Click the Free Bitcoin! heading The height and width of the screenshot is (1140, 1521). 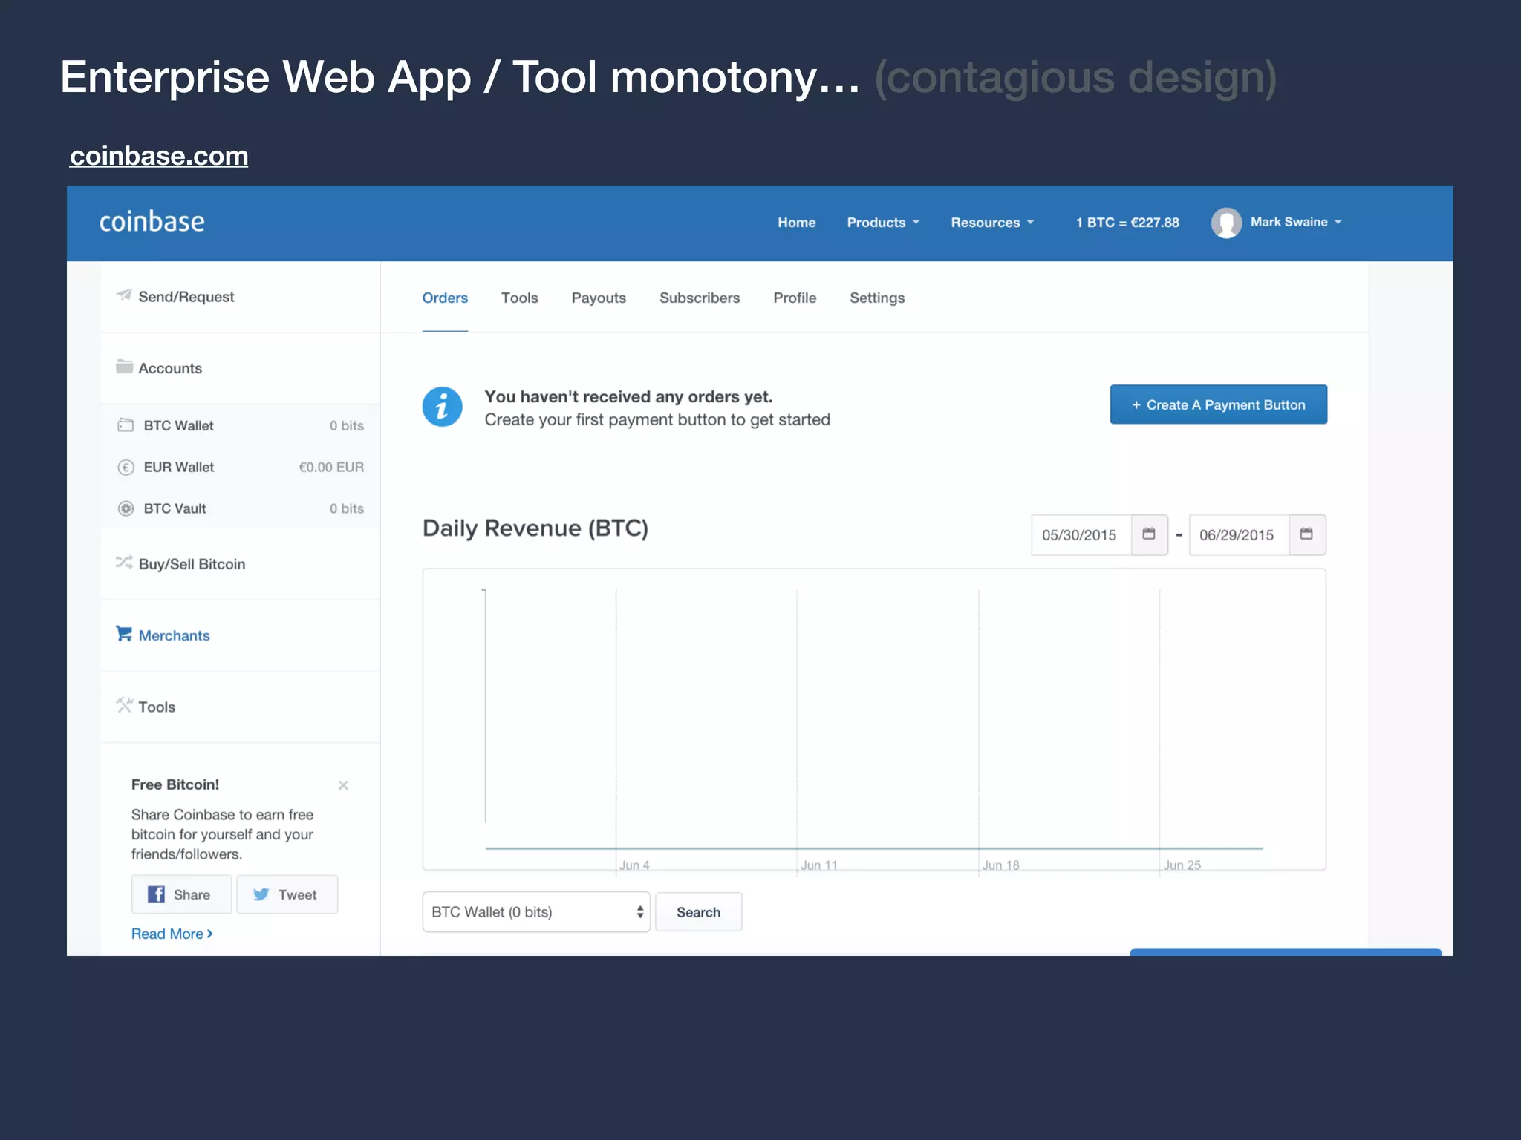pos(175,784)
